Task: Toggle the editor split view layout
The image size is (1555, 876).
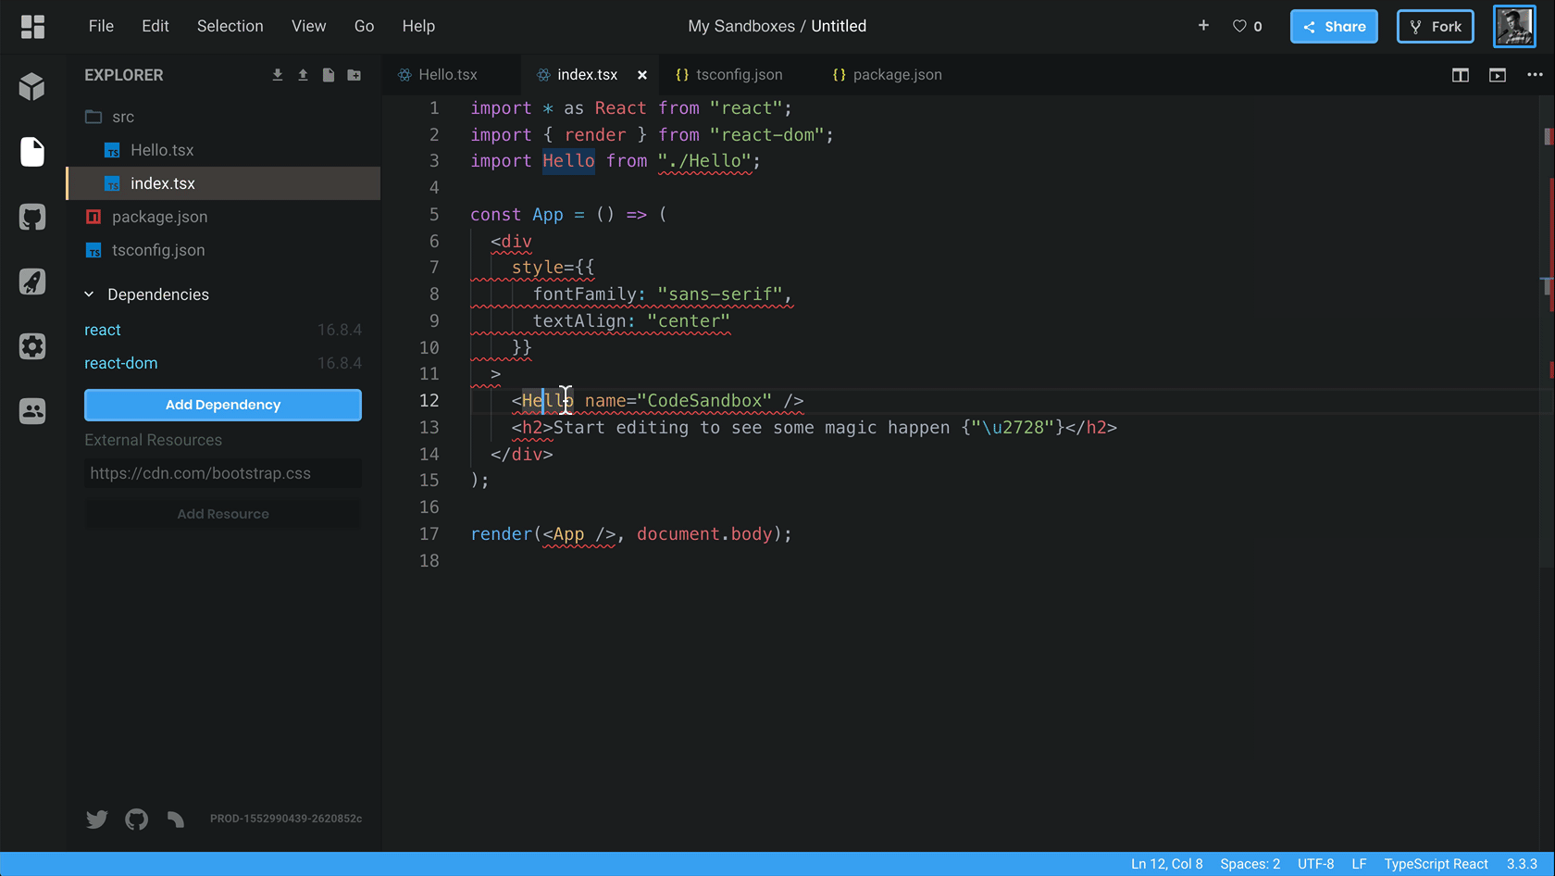Action: [1461, 75]
